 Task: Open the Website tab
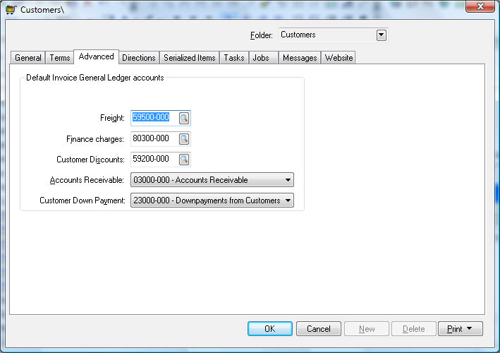coord(339,58)
